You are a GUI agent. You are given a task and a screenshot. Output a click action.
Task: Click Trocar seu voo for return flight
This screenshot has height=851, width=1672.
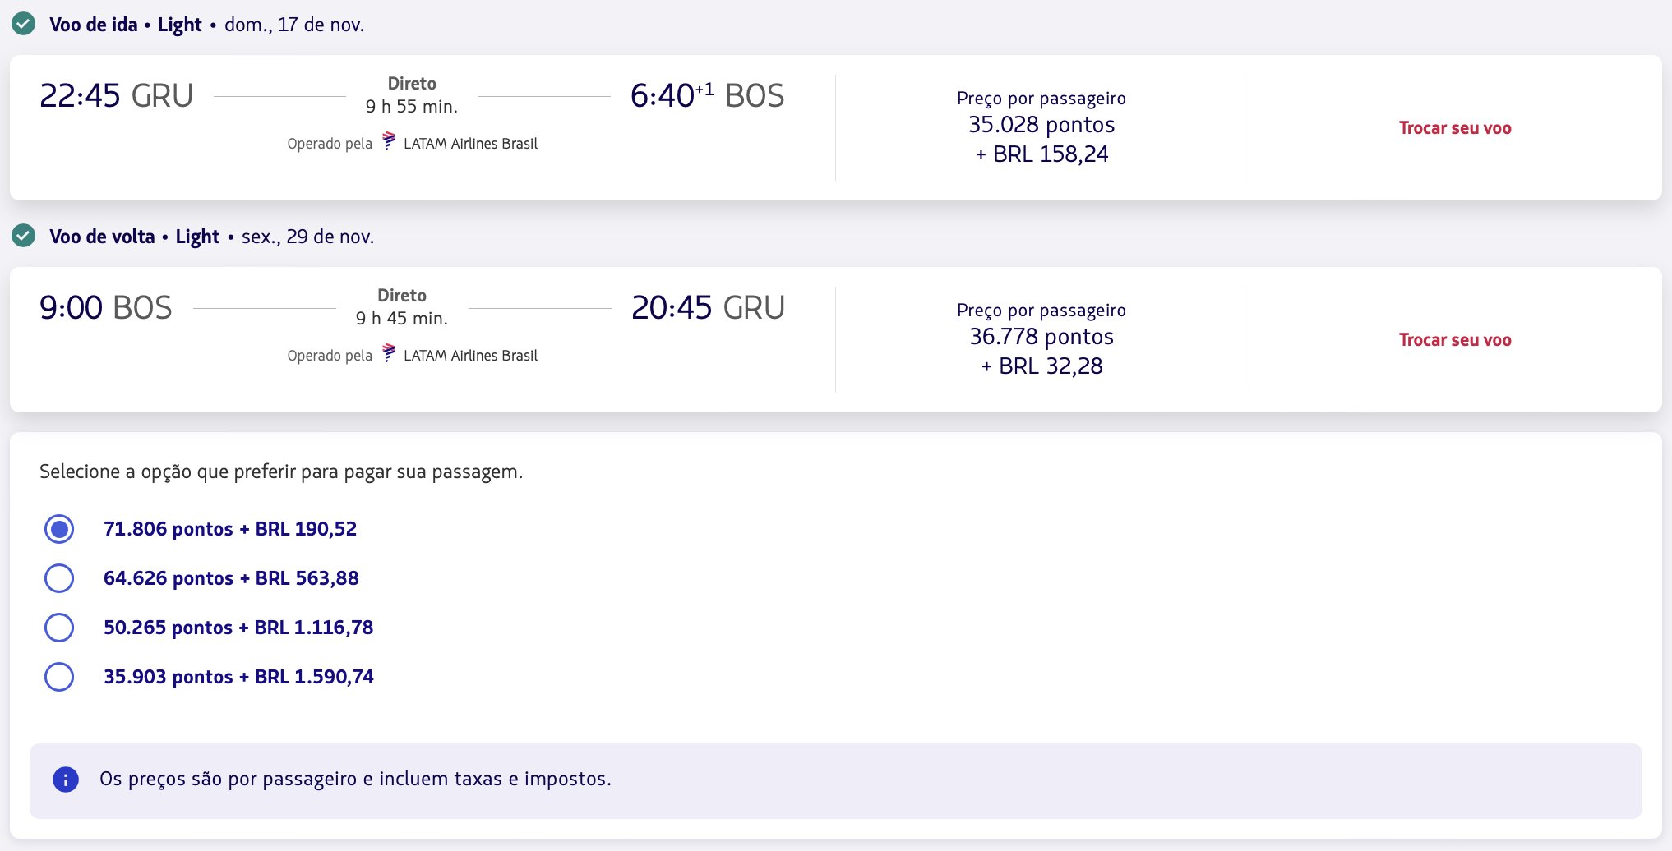pyautogui.click(x=1455, y=340)
